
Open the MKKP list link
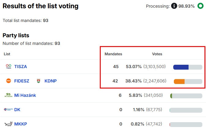21,124
